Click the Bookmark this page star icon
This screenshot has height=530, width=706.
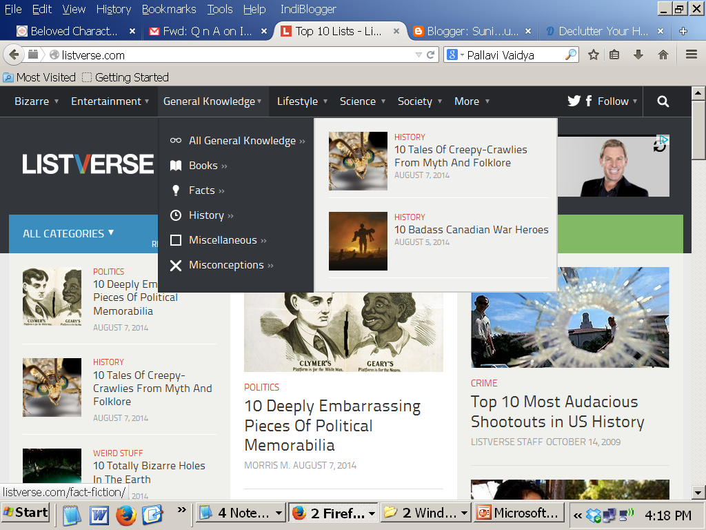[x=594, y=55]
